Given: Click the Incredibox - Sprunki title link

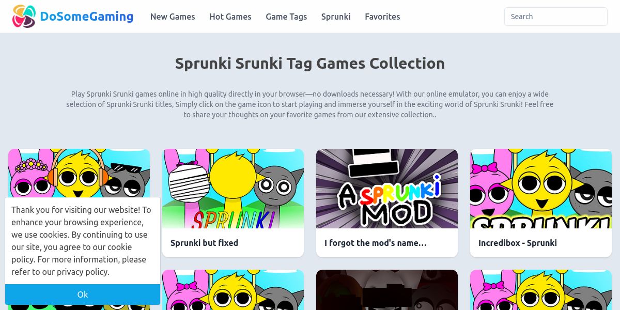Looking at the screenshot, I should pyautogui.click(x=518, y=243).
